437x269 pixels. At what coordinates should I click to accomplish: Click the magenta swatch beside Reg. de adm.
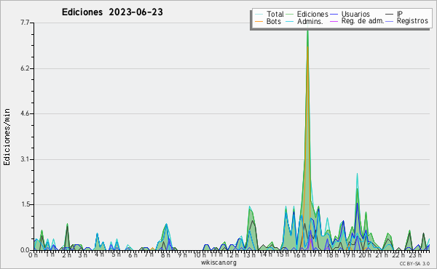[x=334, y=21]
